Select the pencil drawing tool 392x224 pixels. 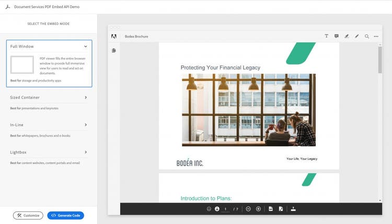coord(357,37)
